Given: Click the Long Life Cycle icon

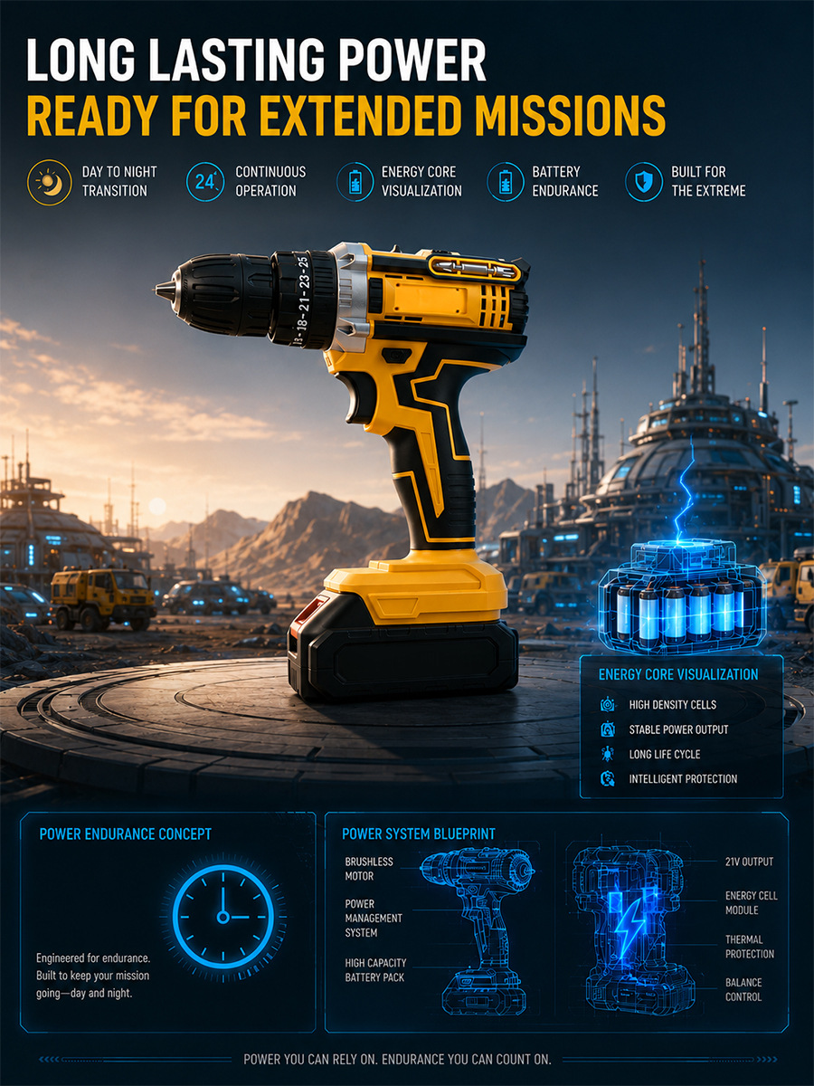Looking at the screenshot, I should coord(607,754).
